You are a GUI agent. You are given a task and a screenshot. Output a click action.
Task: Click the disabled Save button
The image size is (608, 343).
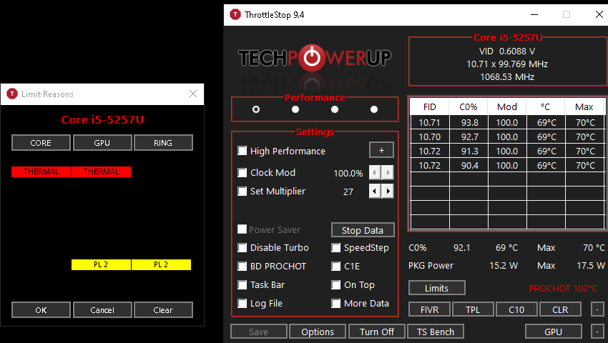(259, 332)
